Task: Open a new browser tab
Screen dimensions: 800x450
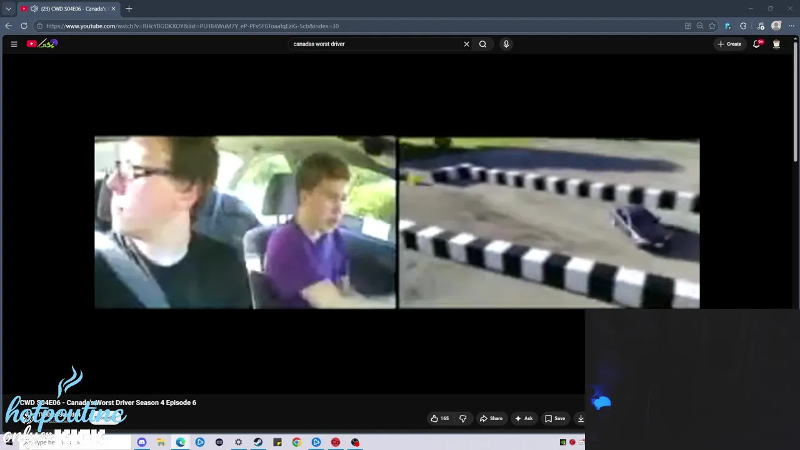Action: click(x=129, y=9)
